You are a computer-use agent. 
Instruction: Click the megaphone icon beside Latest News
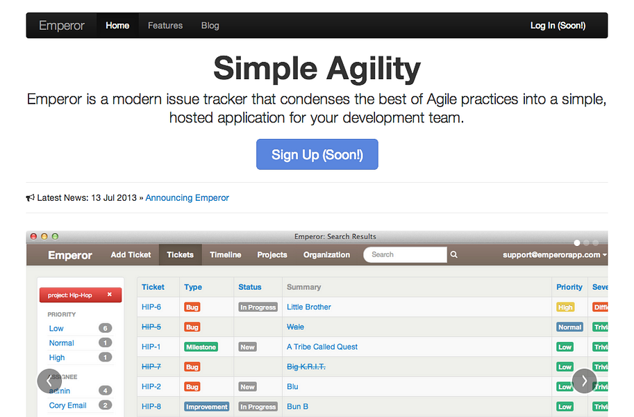pos(31,197)
